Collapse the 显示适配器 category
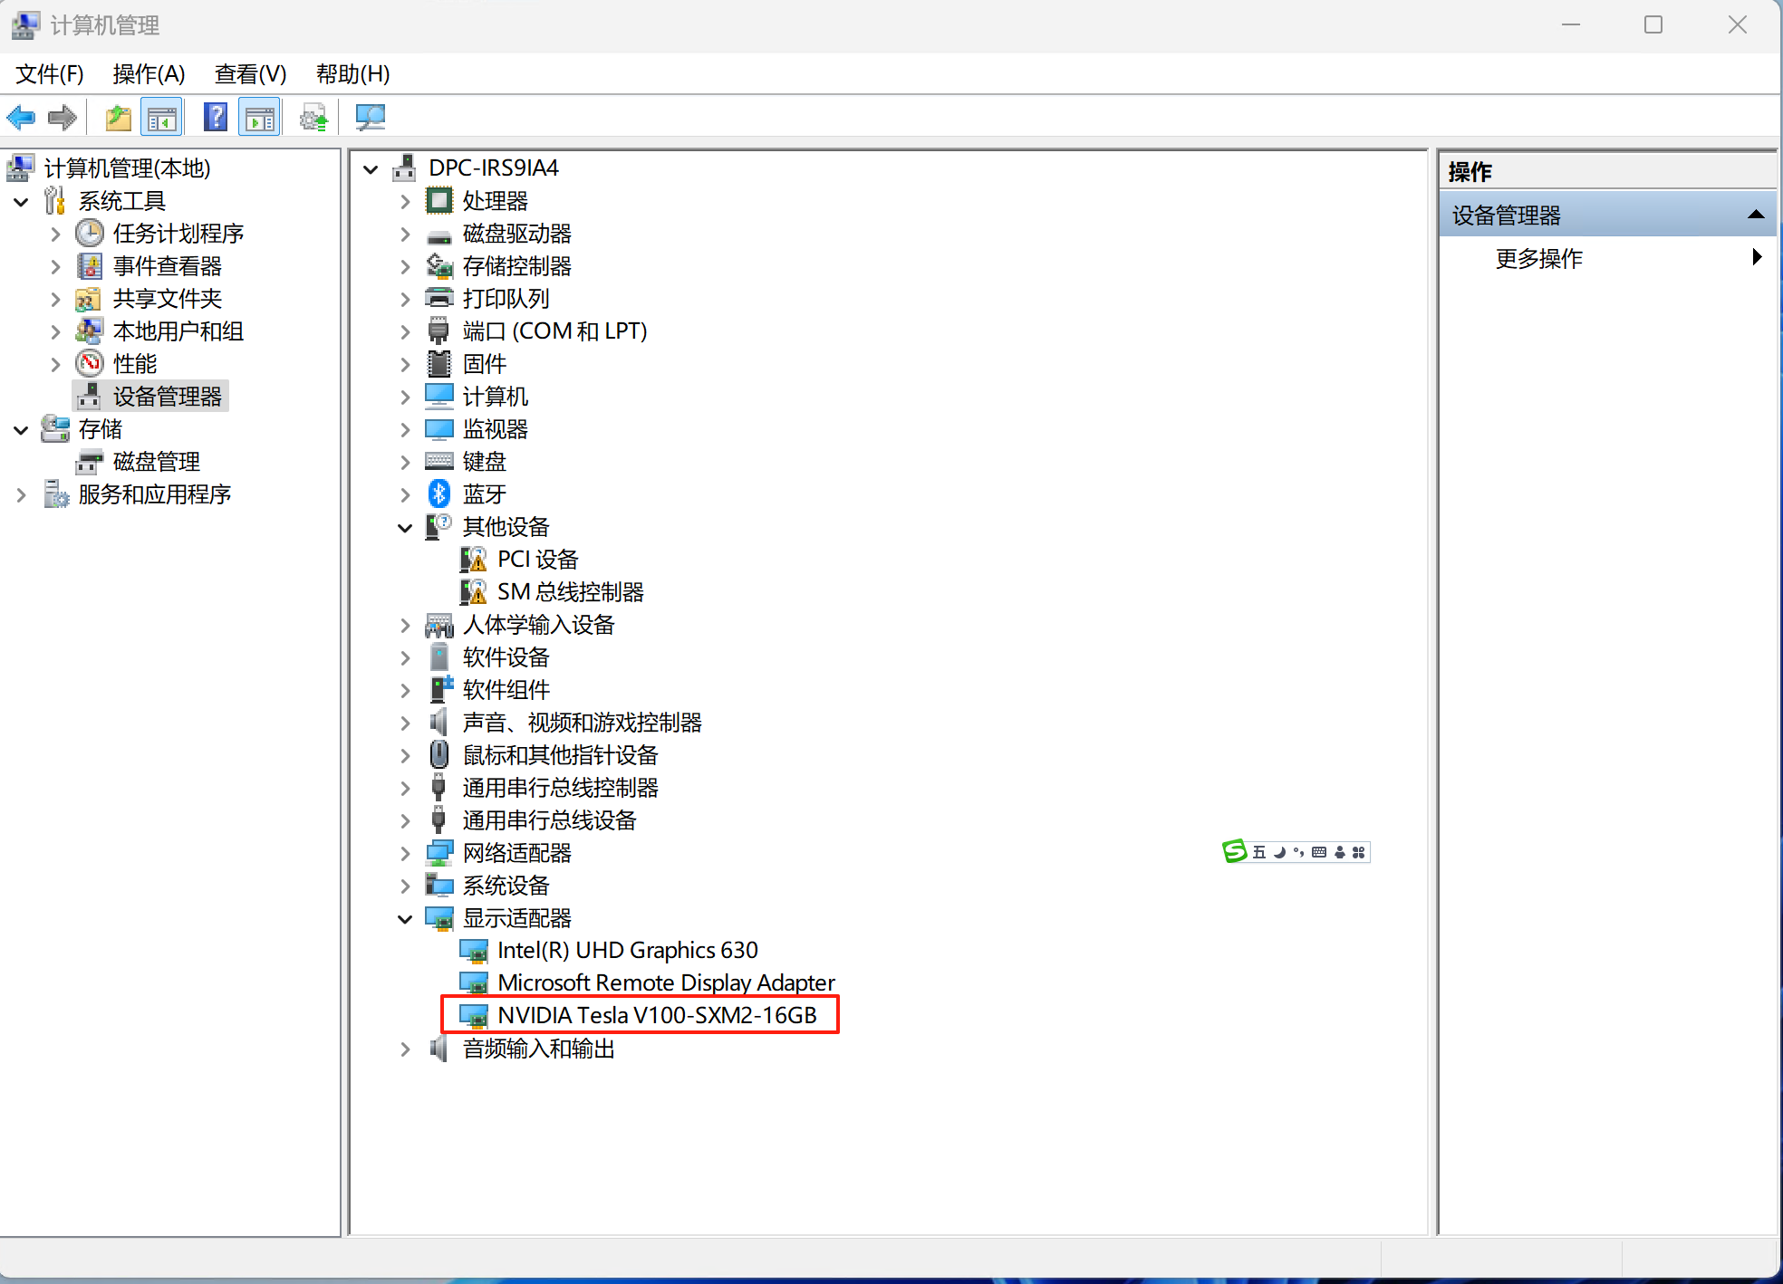Image resolution: width=1783 pixels, height=1284 pixels. pos(405,919)
